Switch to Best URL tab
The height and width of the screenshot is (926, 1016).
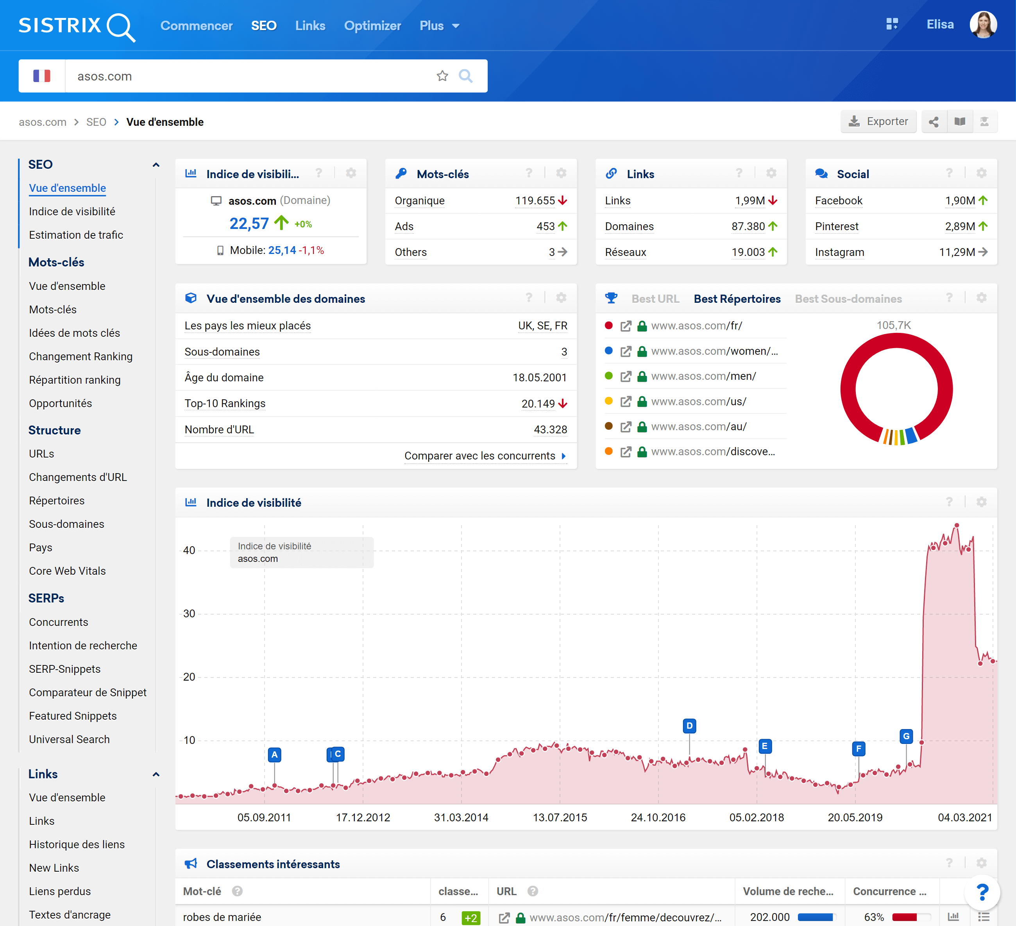(x=655, y=299)
